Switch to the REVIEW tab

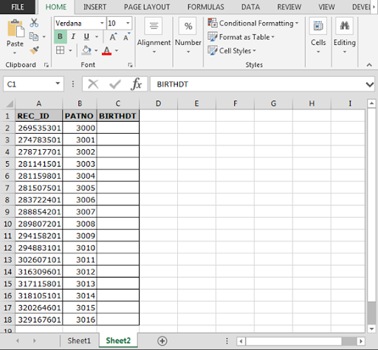pyautogui.click(x=289, y=7)
